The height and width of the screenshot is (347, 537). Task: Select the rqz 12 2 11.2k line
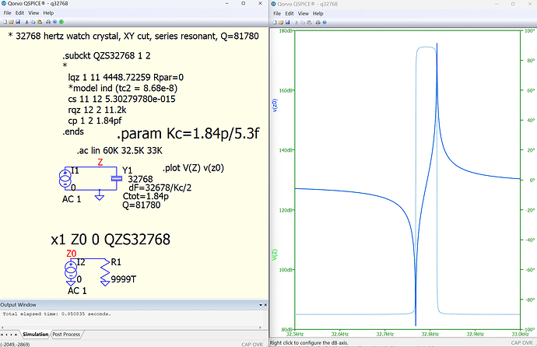click(x=97, y=110)
